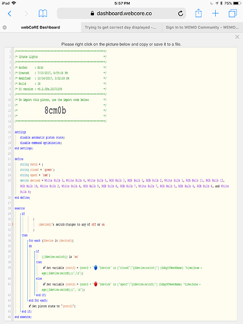
Task: Select the webCoRE Dashboard tab
Action: 40,27
